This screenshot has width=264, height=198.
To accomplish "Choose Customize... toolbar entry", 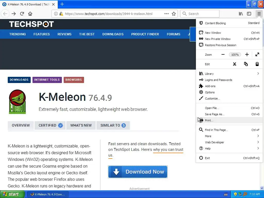I will coord(229,98).
